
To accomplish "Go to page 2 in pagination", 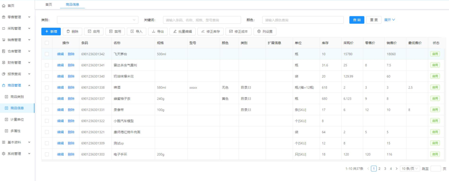I will [379, 169].
